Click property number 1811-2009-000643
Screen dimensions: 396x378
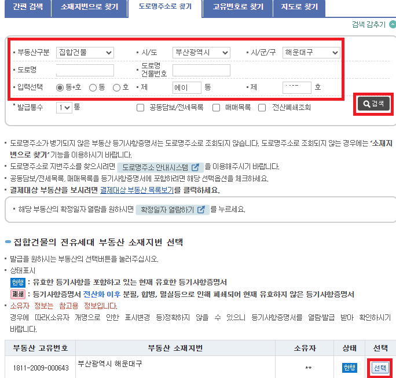[41, 368]
